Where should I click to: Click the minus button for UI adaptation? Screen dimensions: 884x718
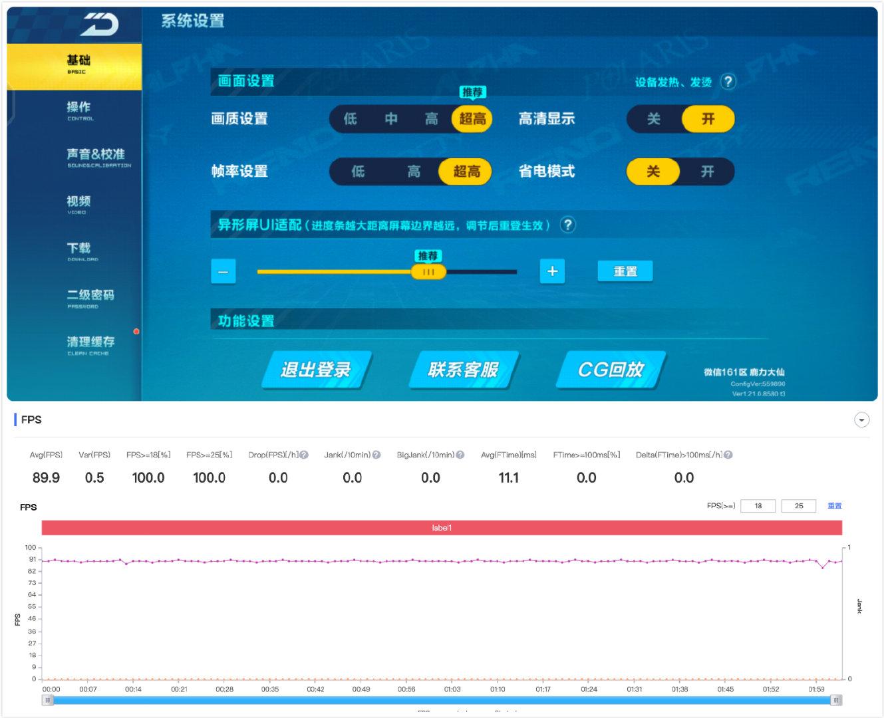point(223,272)
